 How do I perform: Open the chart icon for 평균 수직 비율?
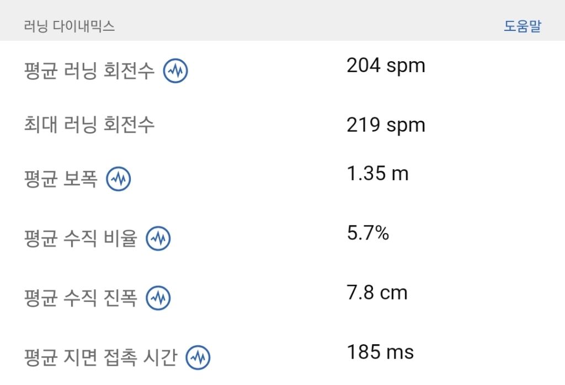click(158, 238)
